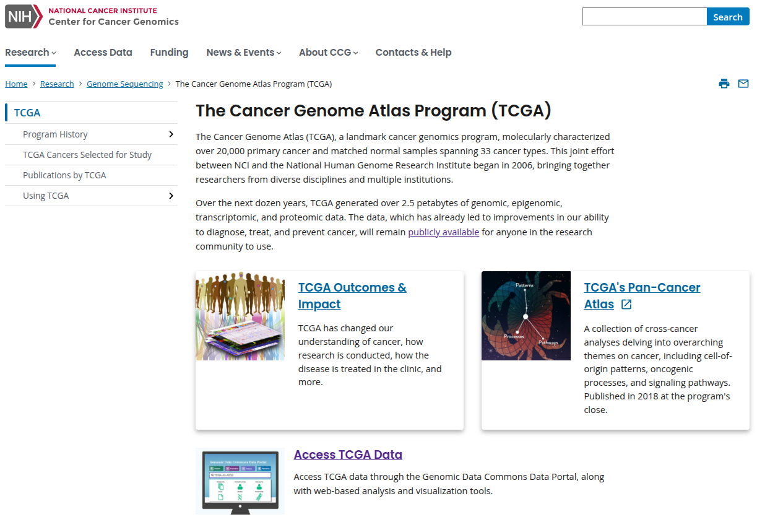Open TCGA Cancers Selected for Study
The width and height of the screenshot is (757, 522).
(x=87, y=155)
